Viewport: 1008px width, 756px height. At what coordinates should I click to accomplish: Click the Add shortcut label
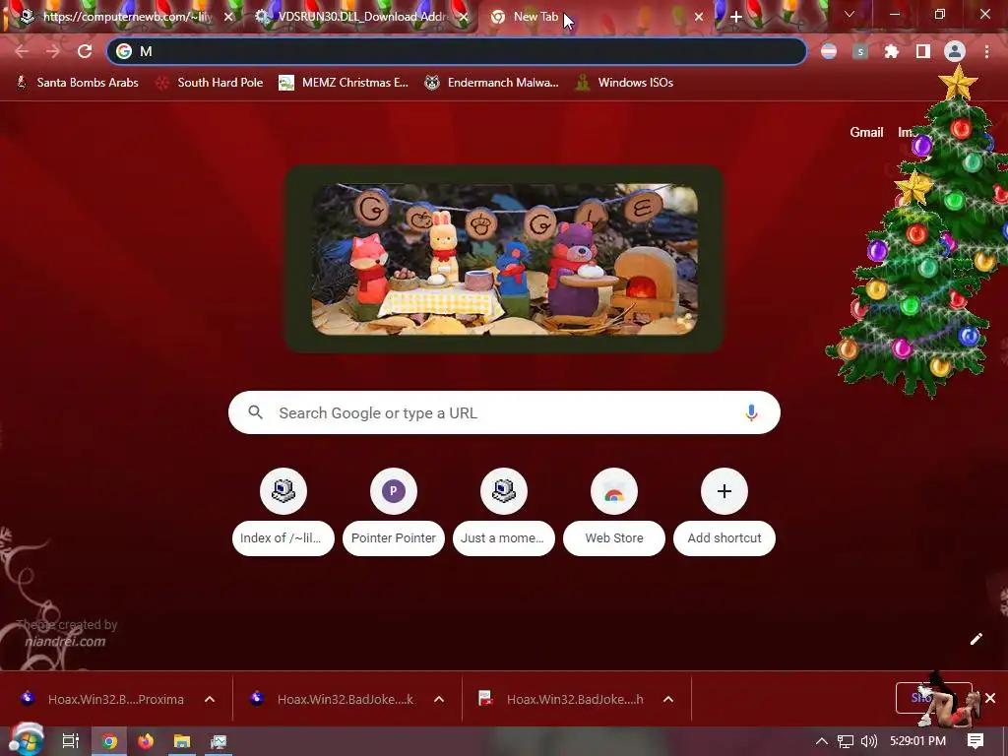[724, 538]
